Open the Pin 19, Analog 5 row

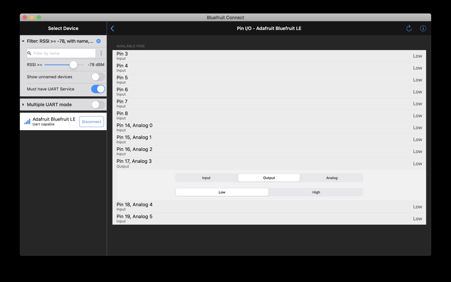[x=269, y=219]
